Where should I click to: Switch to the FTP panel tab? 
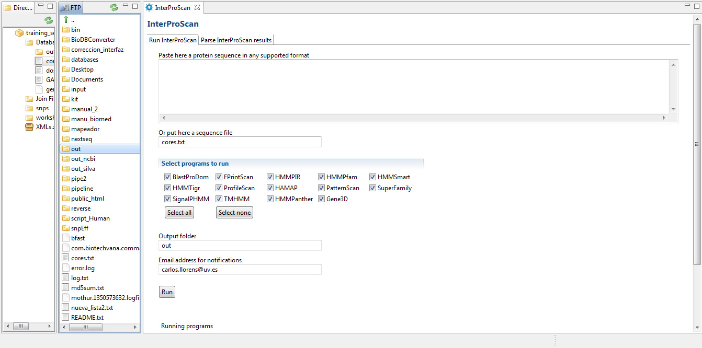click(71, 8)
